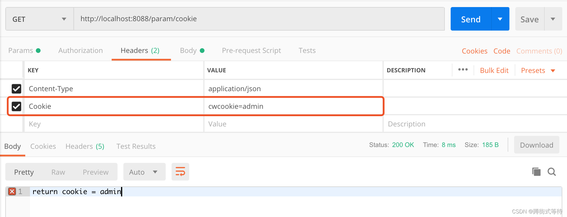Copy response body with the copy icon
The image size is (567, 217).
click(536, 172)
